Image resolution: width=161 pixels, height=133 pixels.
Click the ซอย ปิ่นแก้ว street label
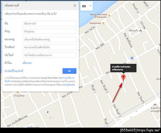click(x=141, y=98)
